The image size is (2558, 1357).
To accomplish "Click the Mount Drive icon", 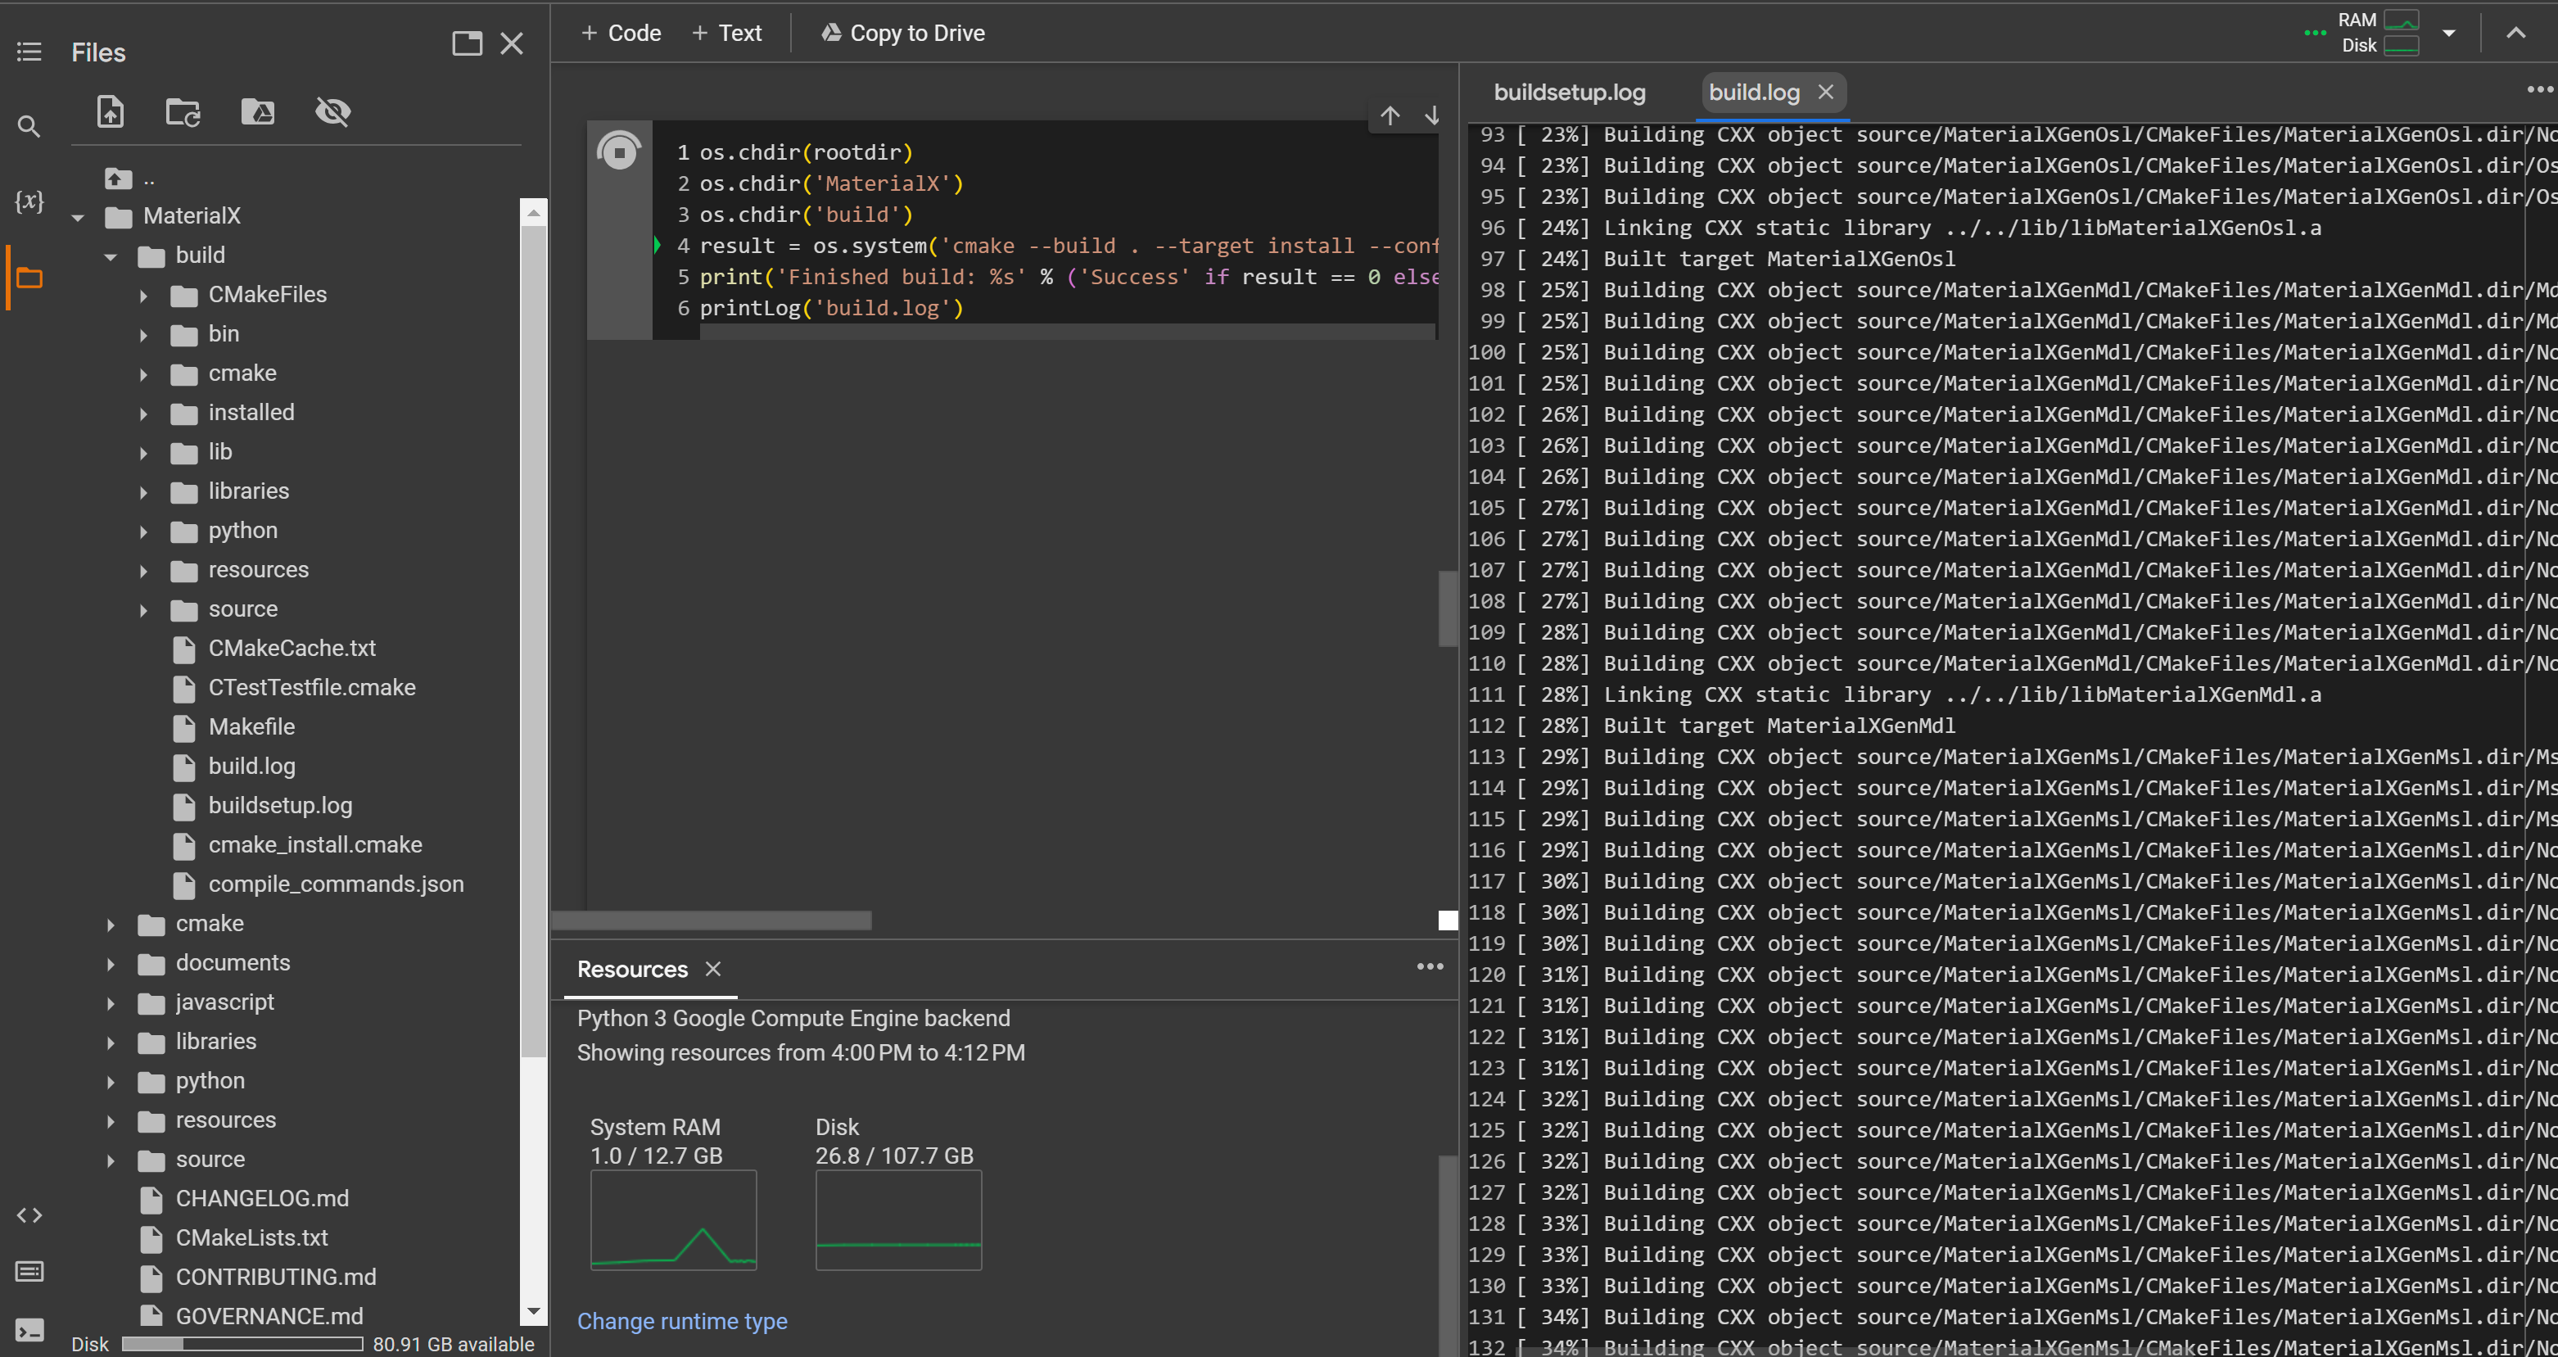I will tap(258, 111).
